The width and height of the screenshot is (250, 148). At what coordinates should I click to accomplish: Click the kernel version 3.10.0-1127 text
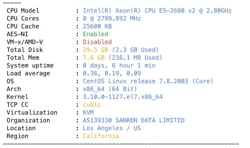tap(123, 97)
